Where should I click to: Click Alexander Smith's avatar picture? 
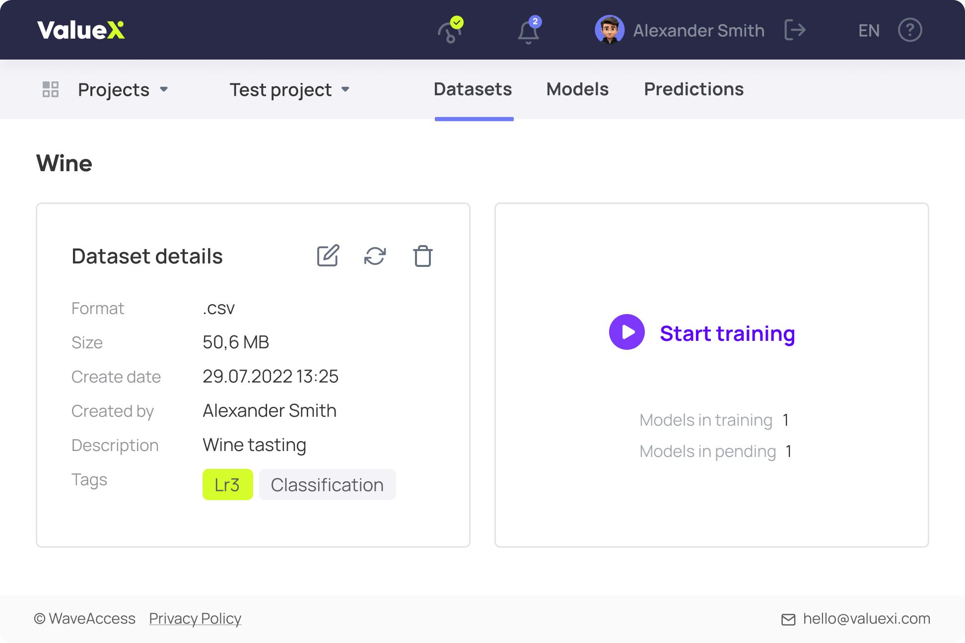(611, 30)
